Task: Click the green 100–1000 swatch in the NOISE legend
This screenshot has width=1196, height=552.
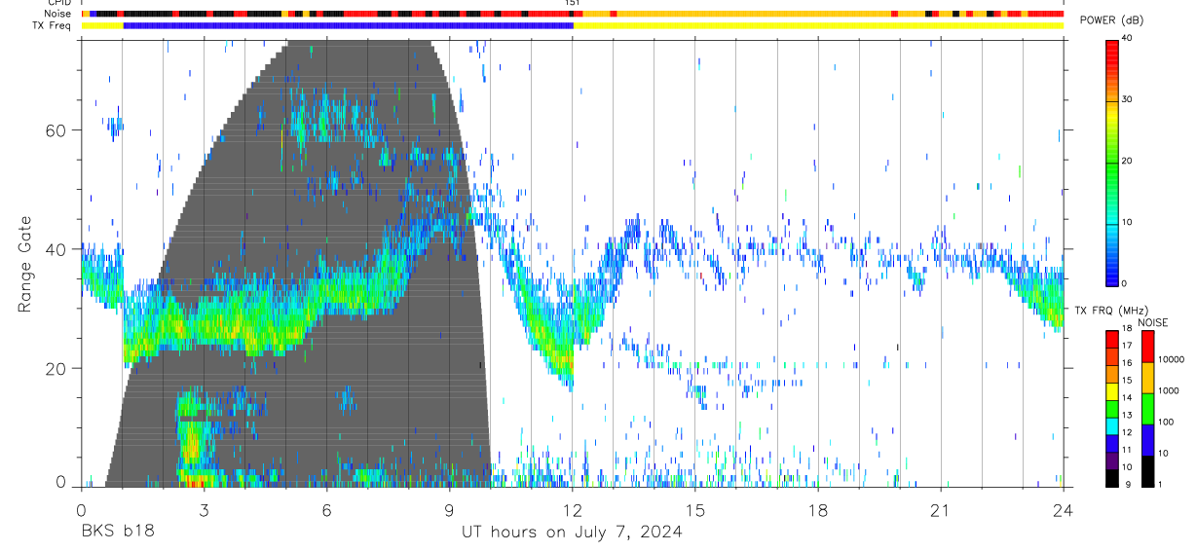Action: (1147, 408)
